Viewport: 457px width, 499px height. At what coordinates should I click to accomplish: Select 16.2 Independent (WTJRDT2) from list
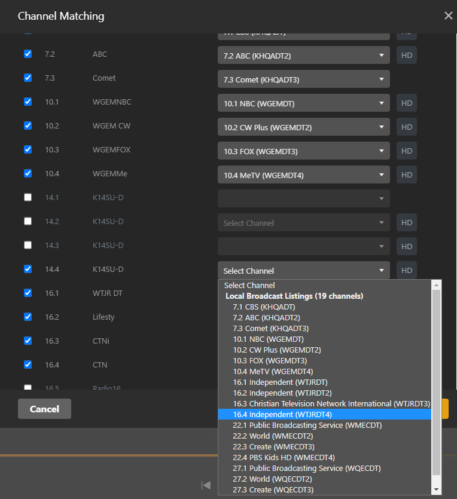click(x=325, y=393)
